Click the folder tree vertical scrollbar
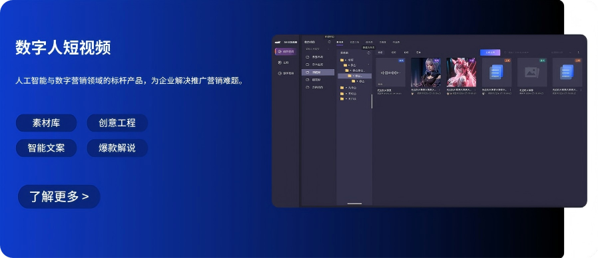 click(372, 101)
